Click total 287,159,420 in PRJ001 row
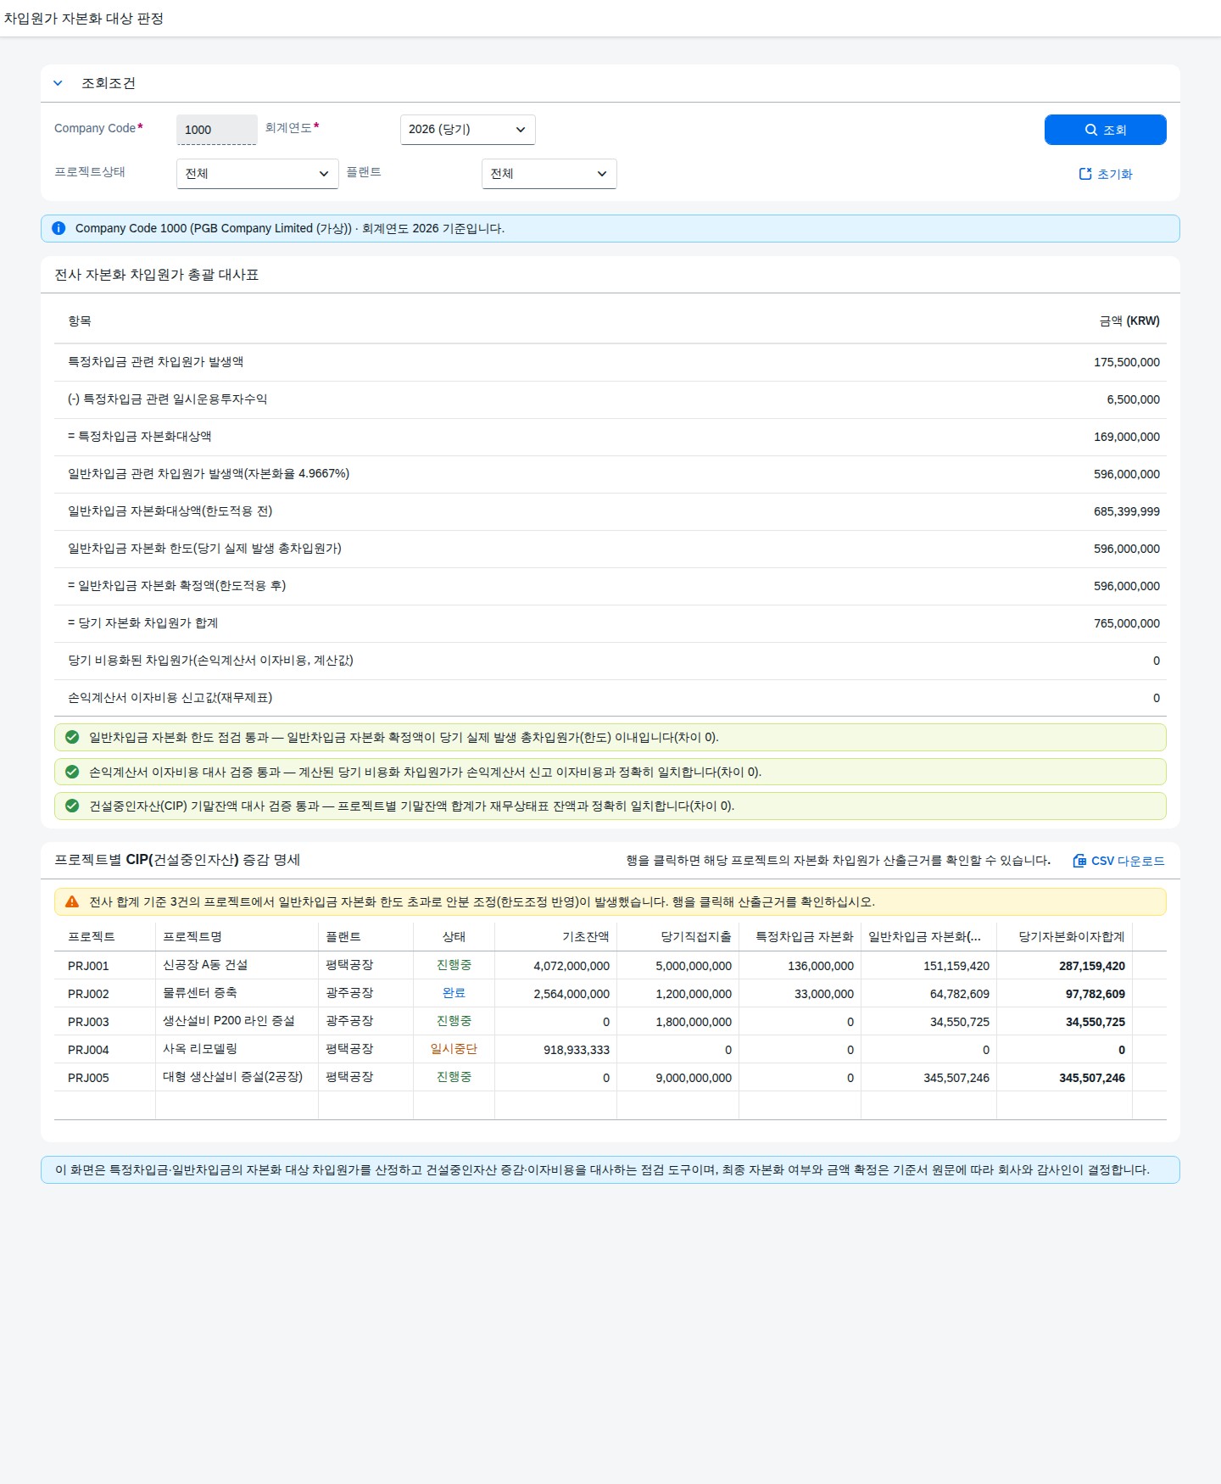The image size is (1221, 1484). pyautogui.click(x=1092, y=966)
